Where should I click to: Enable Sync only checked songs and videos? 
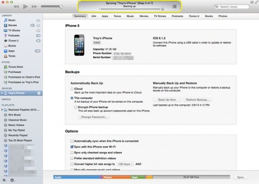pos(72,153)
